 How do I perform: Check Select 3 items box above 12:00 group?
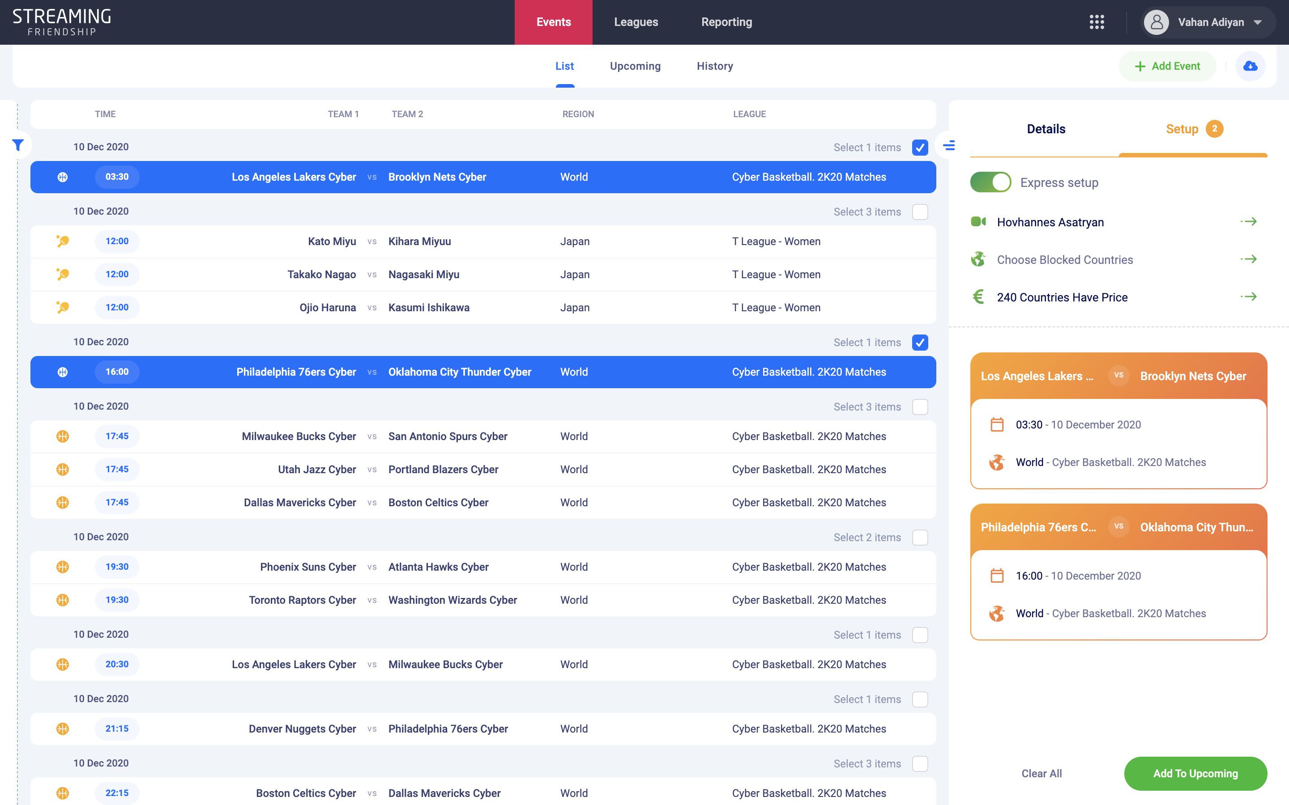[920, 212]
